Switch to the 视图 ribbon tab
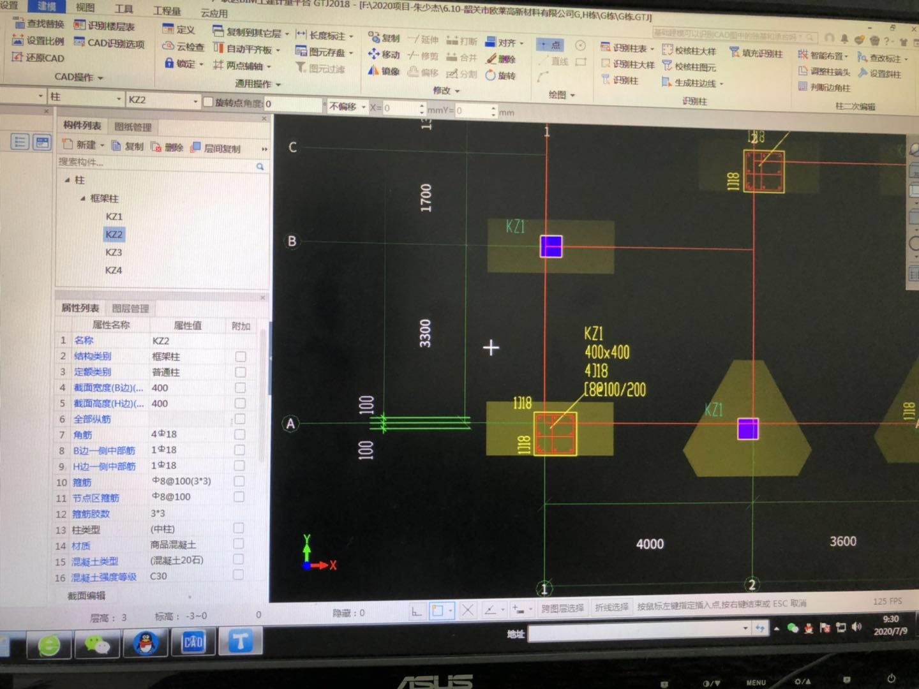The height and width of the screenshot is (689, 919). [85, 8]
